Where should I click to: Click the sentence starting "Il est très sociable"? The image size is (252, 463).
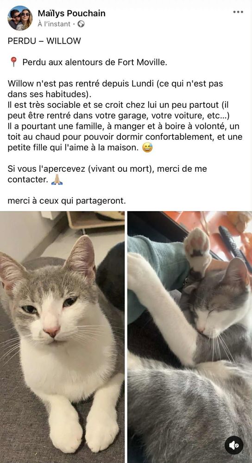tap(118, 110)
